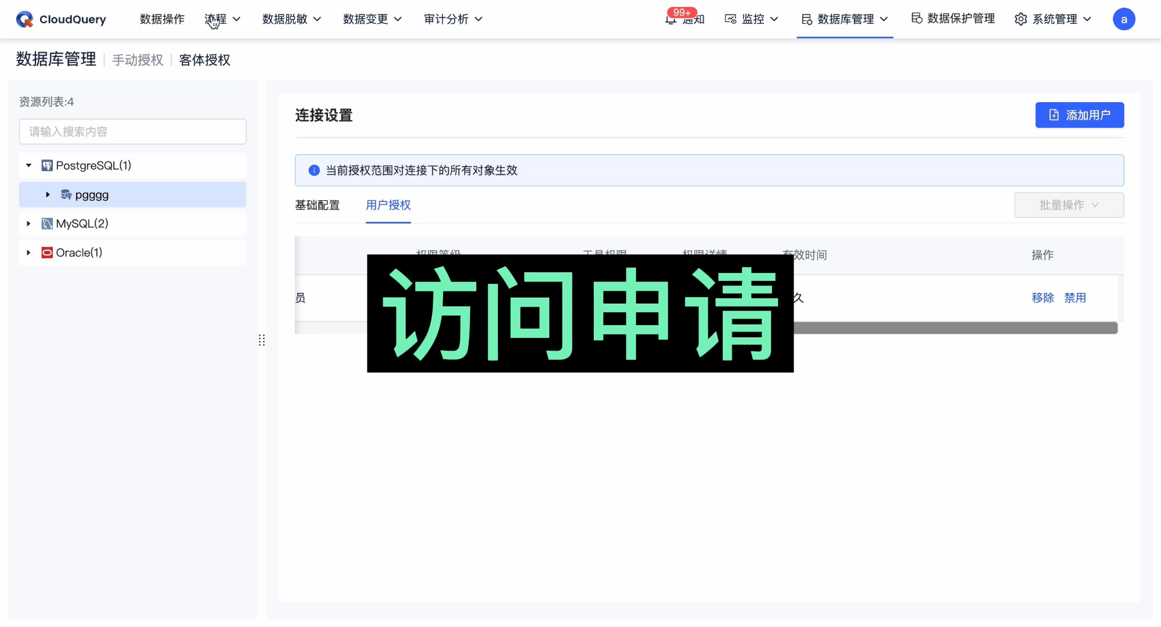Select the 数据库管理 database management icon
Screen dimensions: 1161x627
point(806,19)
